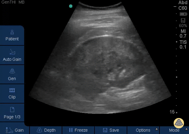This screenshot has height=134, width=189.
Task: Click the depth scale value 15
Action: 172,112
